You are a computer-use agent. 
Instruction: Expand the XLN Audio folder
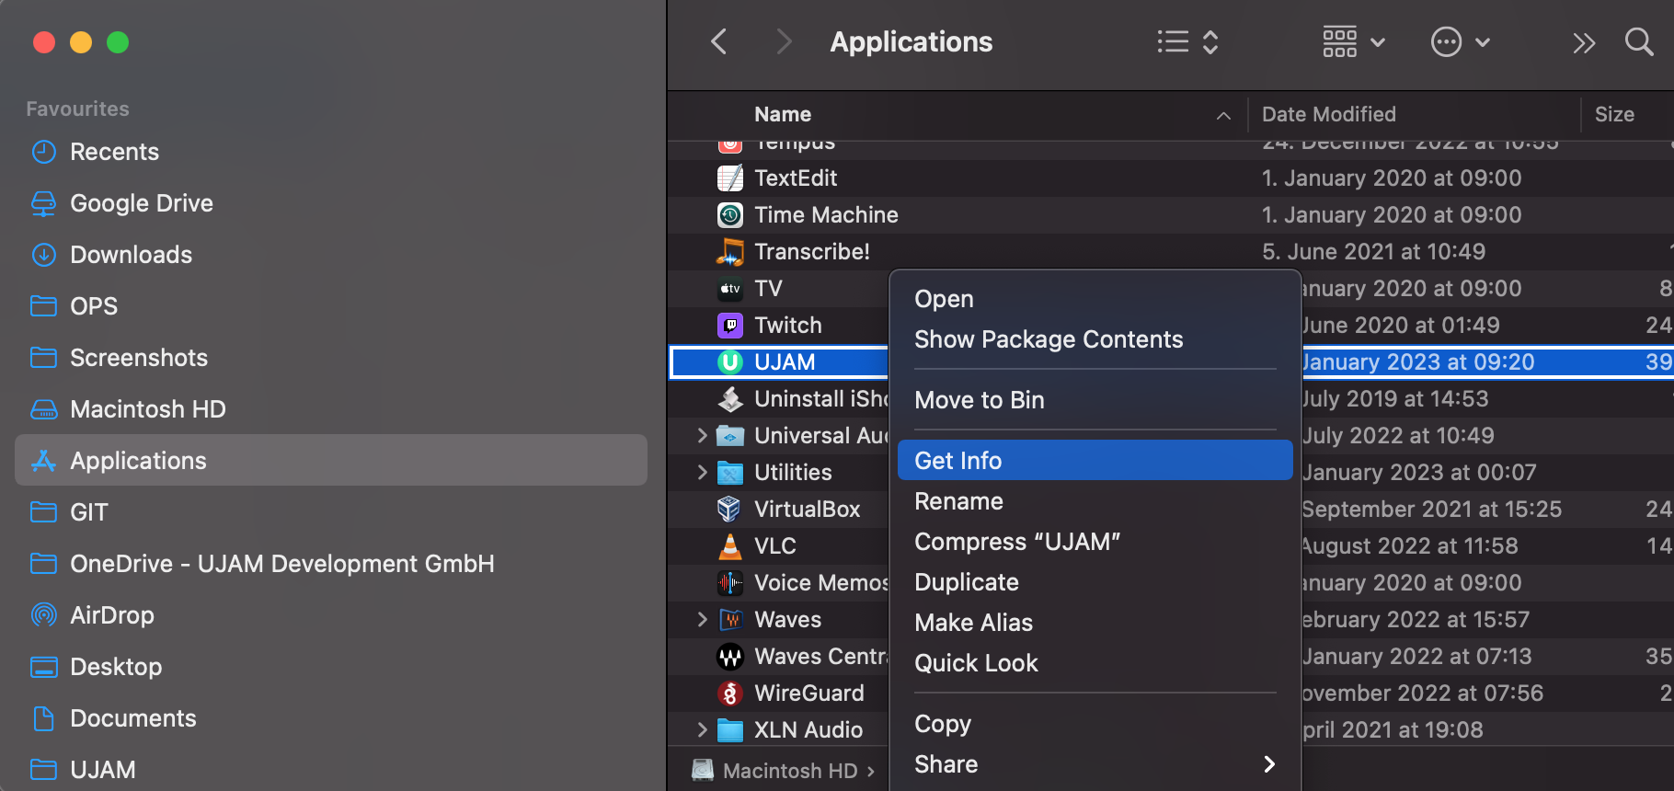pos(702,729)
